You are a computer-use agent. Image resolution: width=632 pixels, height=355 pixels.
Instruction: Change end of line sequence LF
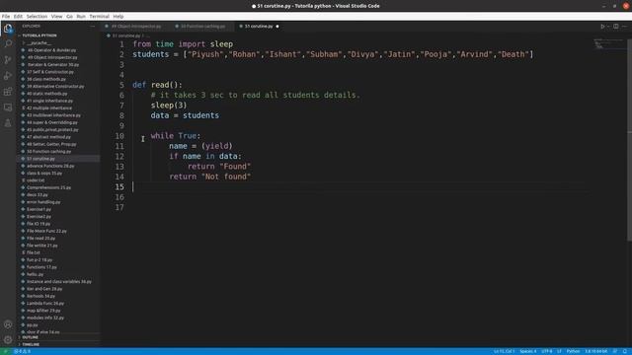[x=559, y=351]
